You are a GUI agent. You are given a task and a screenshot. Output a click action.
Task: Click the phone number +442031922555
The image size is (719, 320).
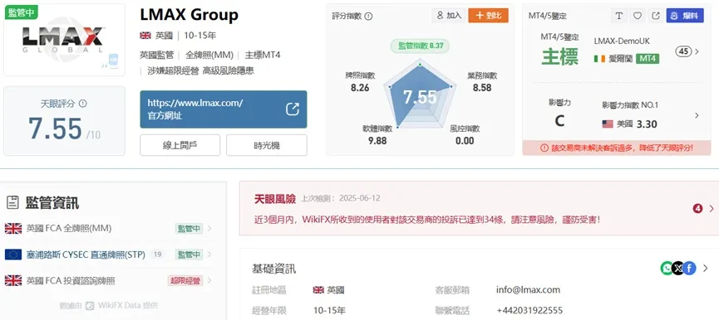[x=529, y=311]
